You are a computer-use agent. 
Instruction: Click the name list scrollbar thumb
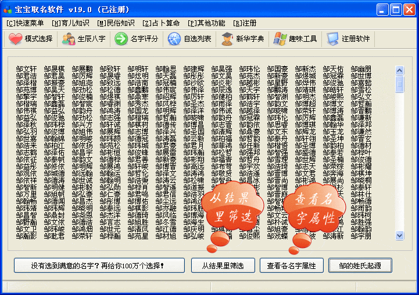click(x=399, y=84)
